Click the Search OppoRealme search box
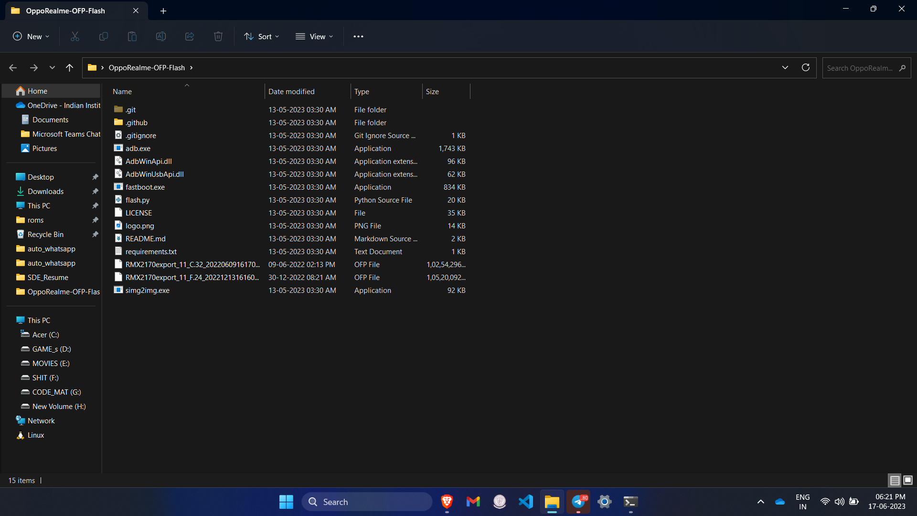Image resolution: width=917 pixels, height=516 pixels. pyautogui.click(x=860, y=68)
